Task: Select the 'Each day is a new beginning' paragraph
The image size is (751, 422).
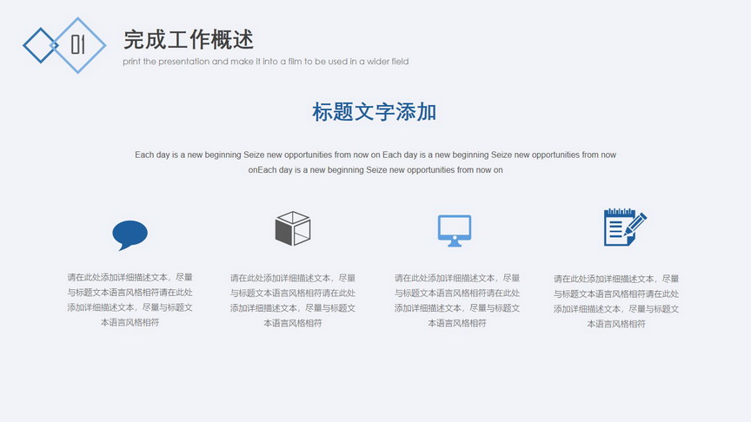Action: pyautogui.click(x=375, y=162)
